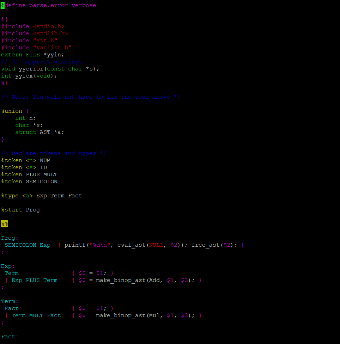Click the extern FILE *yyin declaration
Screen dimensions: 340x344
pos(32,55)
